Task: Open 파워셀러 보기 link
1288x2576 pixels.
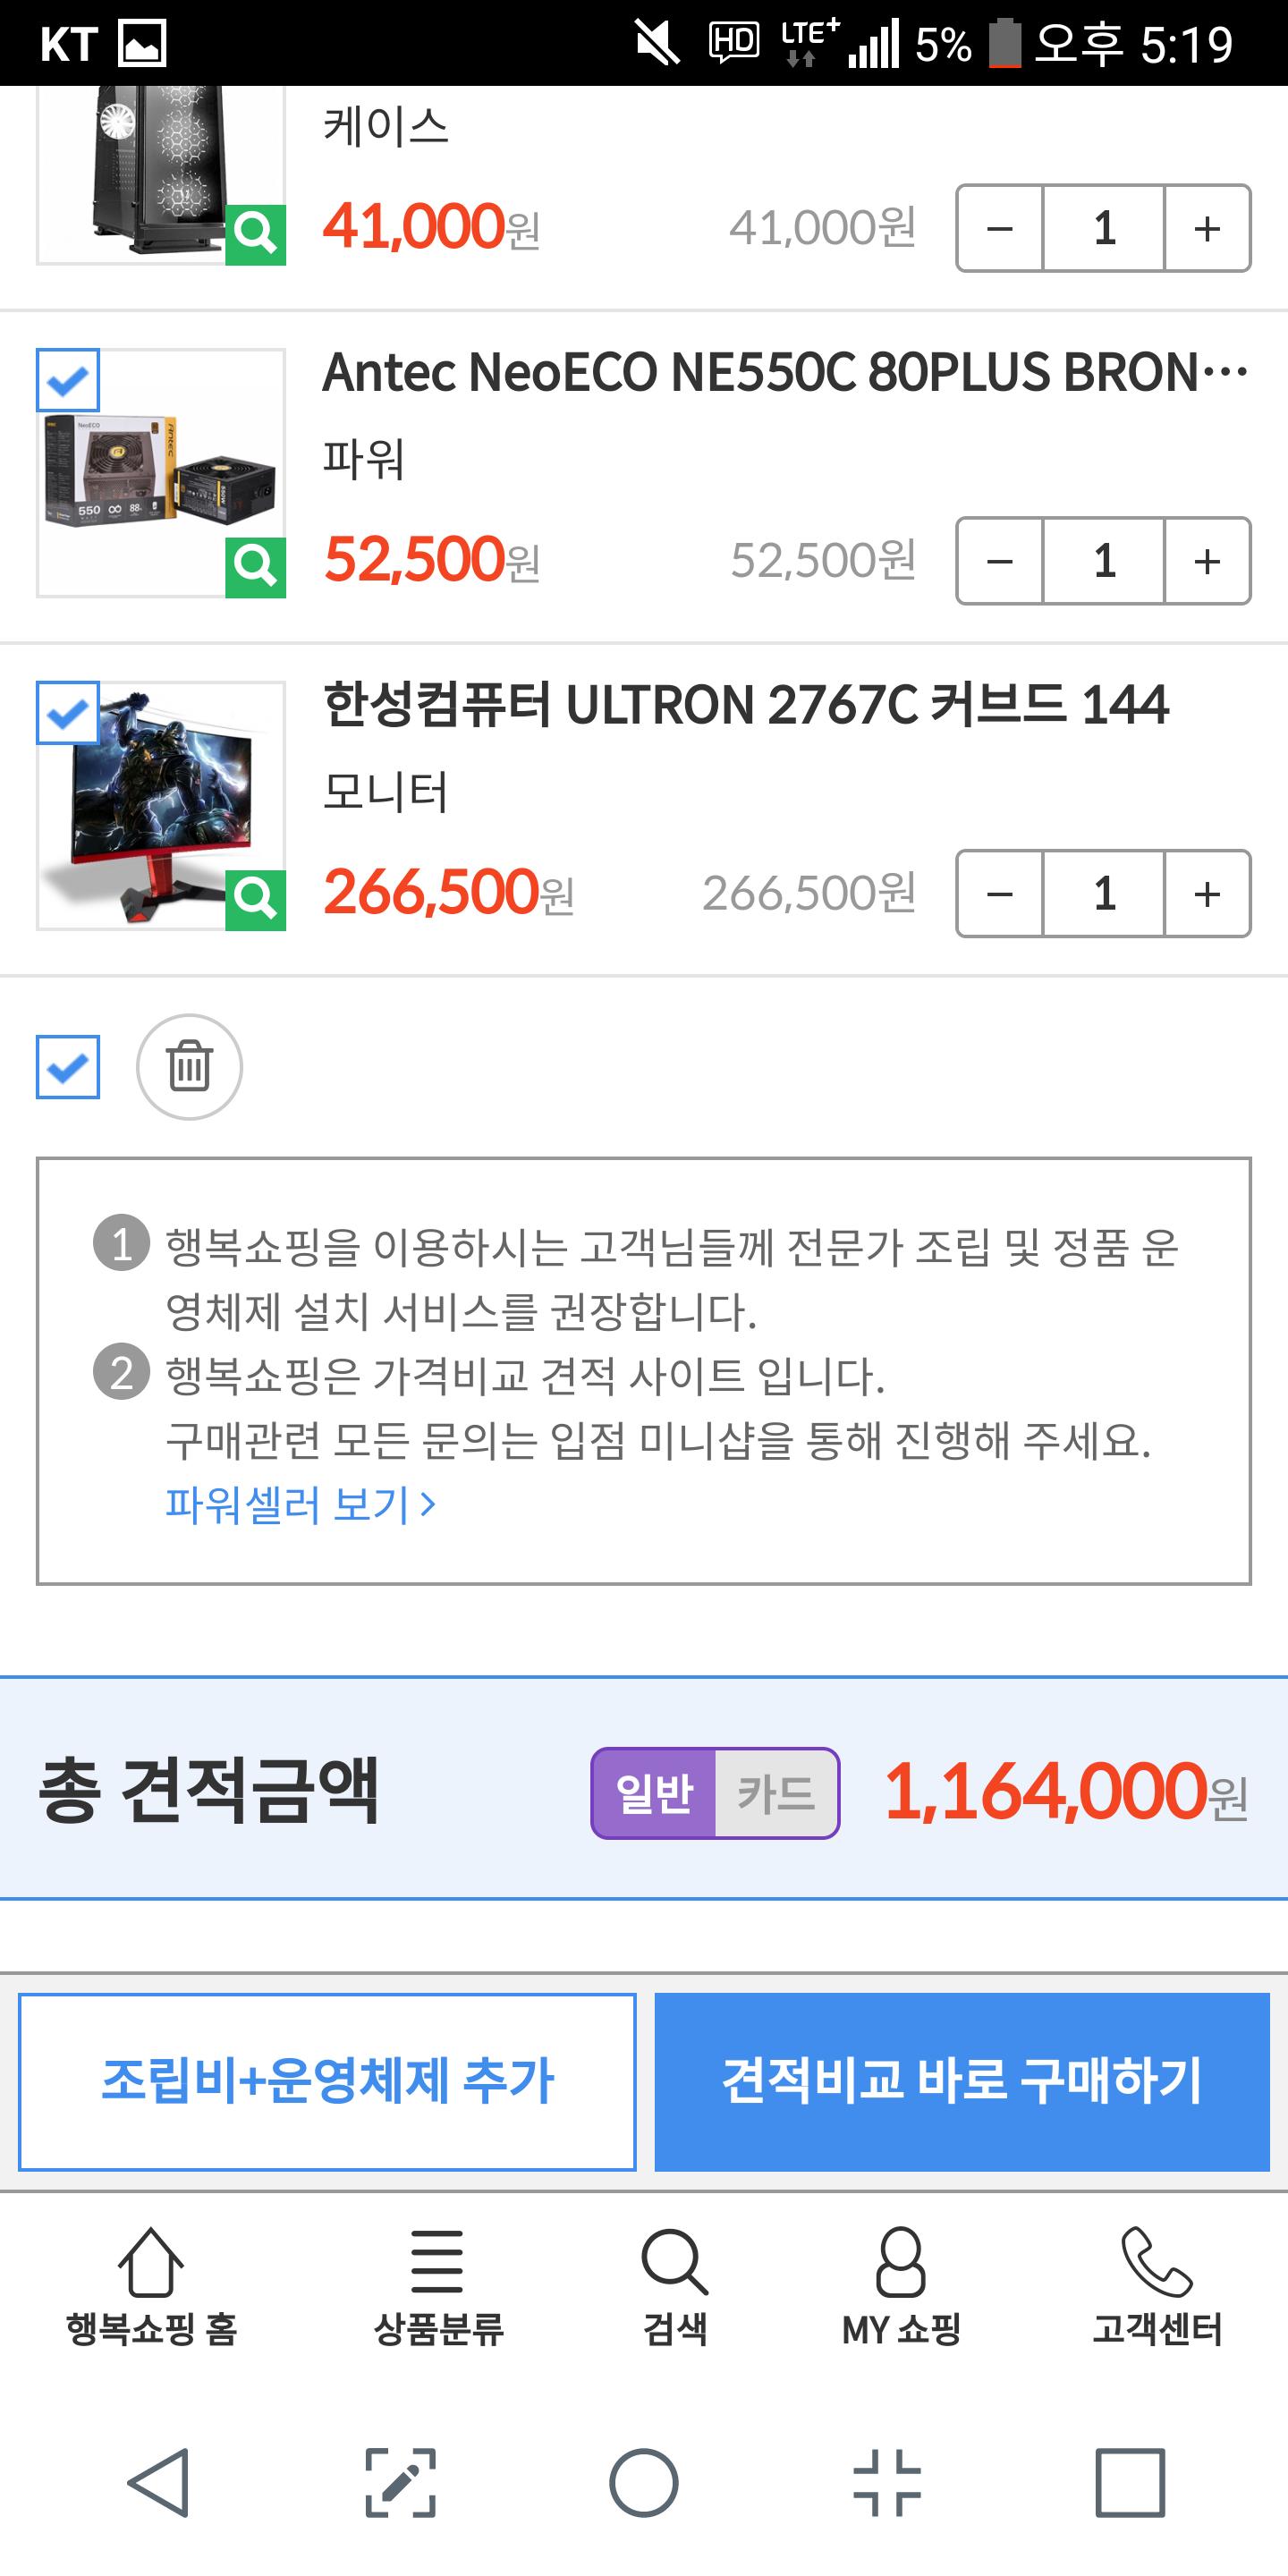Action: click(x=300, y=1504)
